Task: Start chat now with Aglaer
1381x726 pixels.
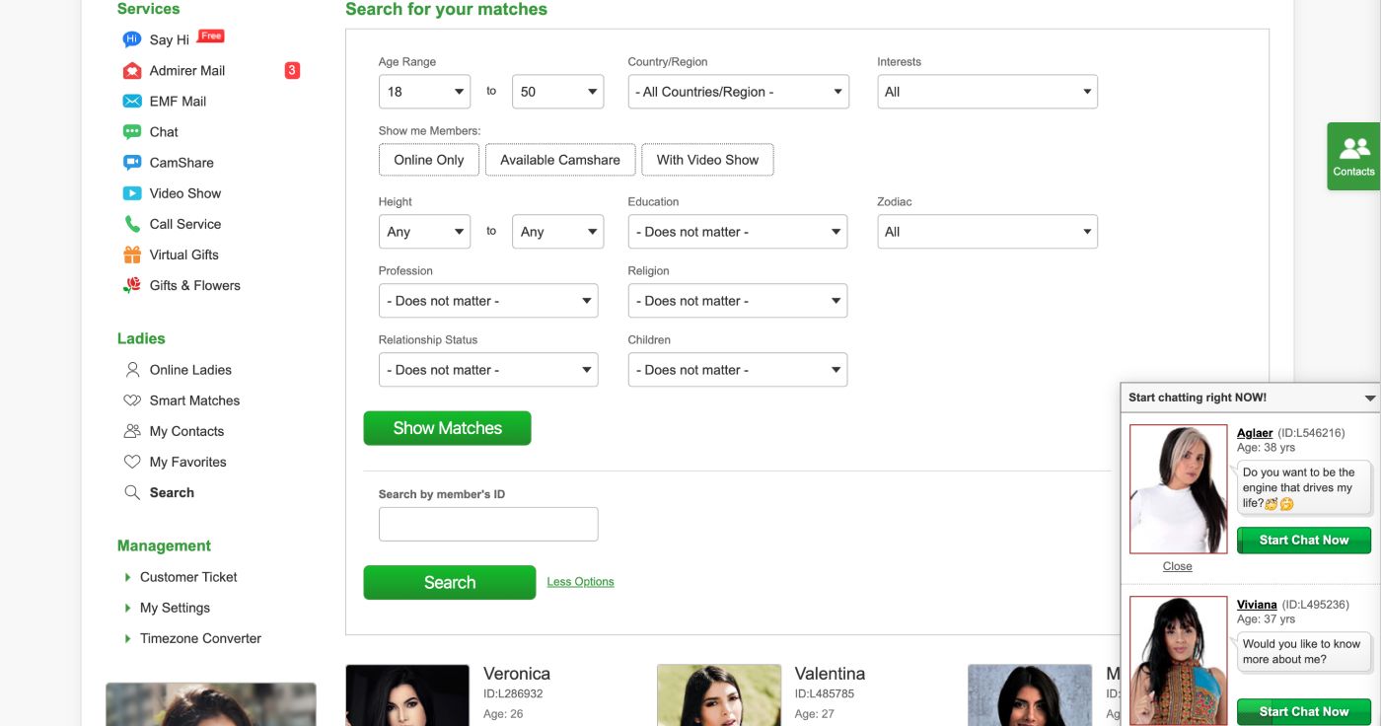Action: click(x=1304, y=541)
